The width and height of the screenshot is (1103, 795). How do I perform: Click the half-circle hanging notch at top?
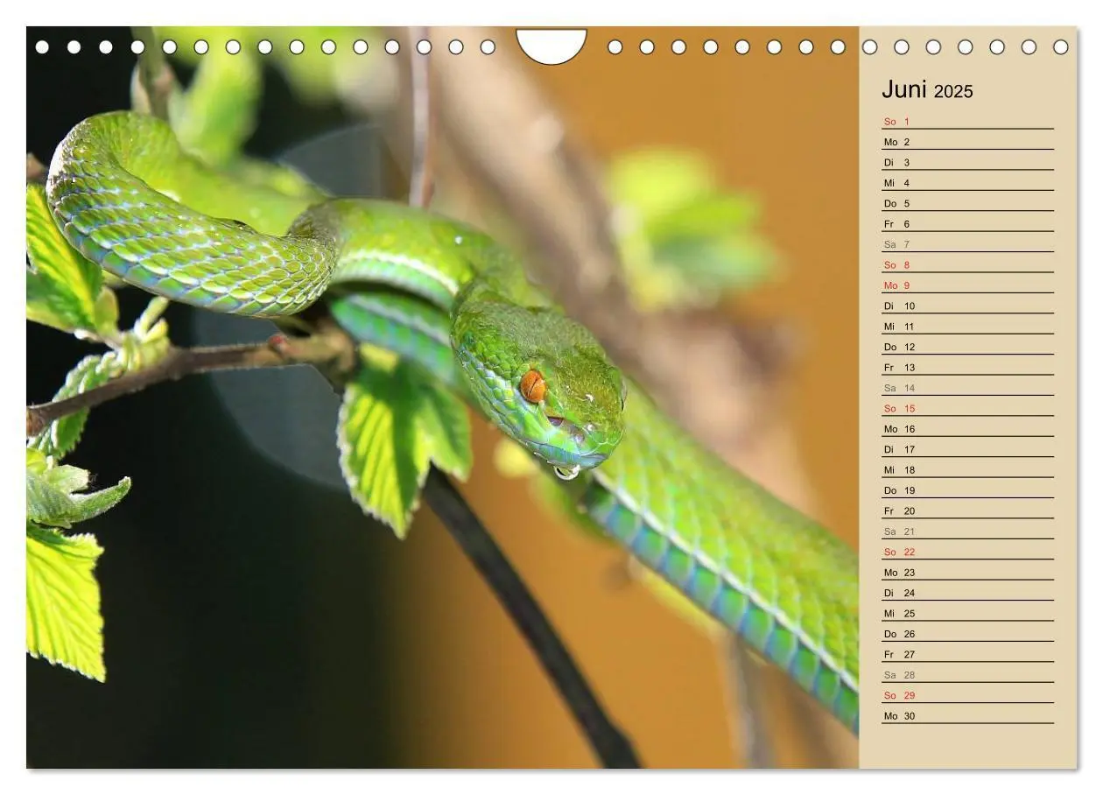click(551, 46)
